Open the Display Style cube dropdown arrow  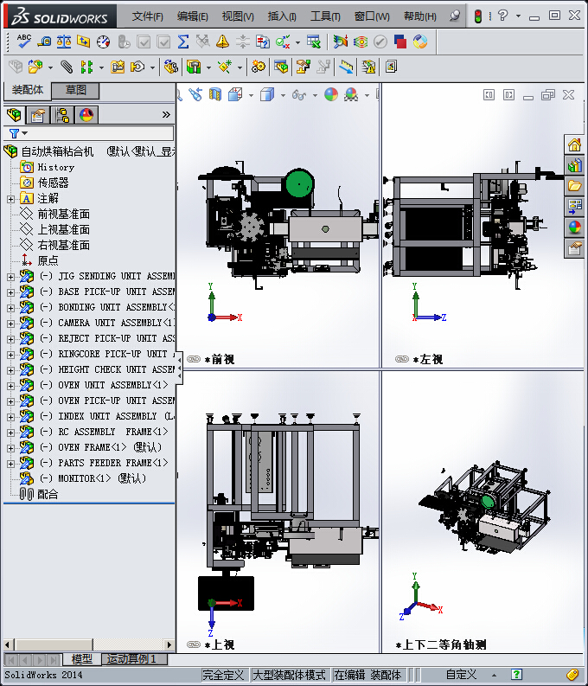(284, 95)
